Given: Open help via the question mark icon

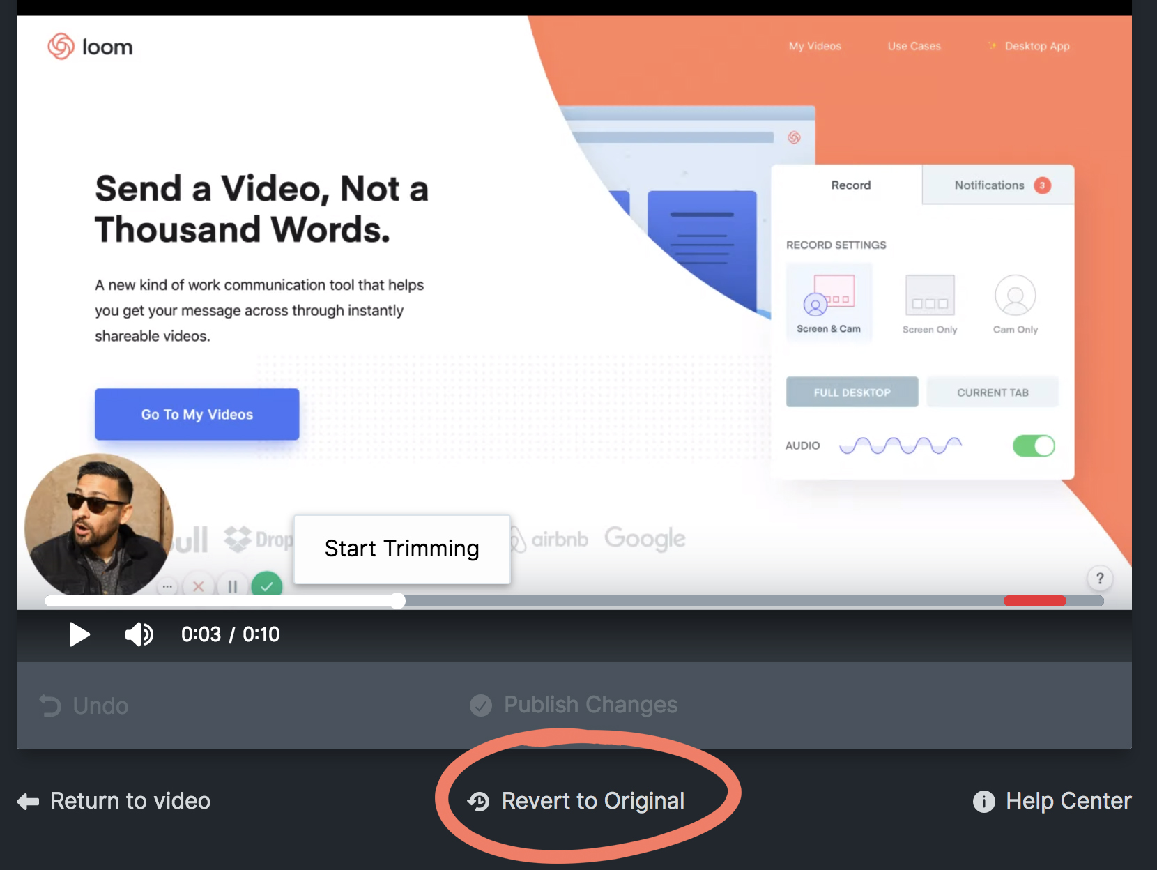Looking at the screenshot, I should [1100, 578].
